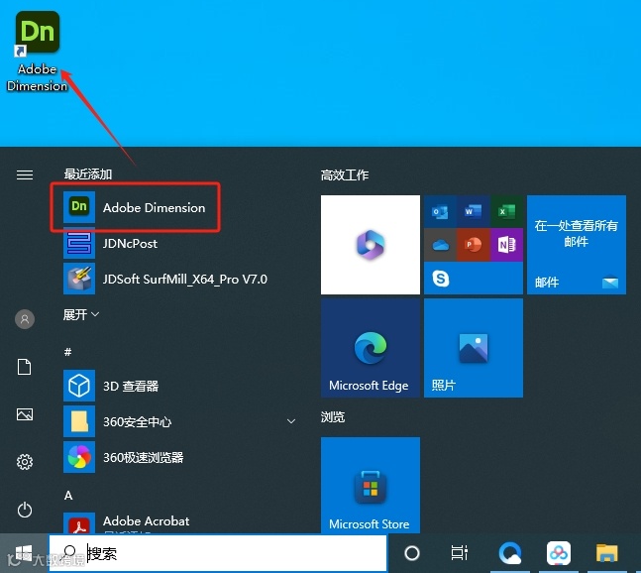
Task: Open the blue Q browser on taskbar
Action: [x=510, y=553]
